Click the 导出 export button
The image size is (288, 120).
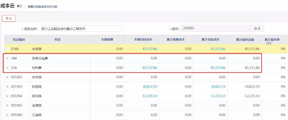point(9,18)
